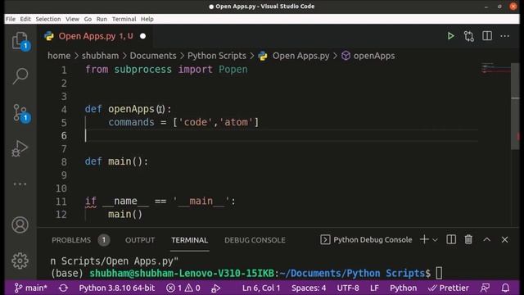524x295 pixels.
Task: Change indentation via Spaces: 4
Action: [309, 288]
